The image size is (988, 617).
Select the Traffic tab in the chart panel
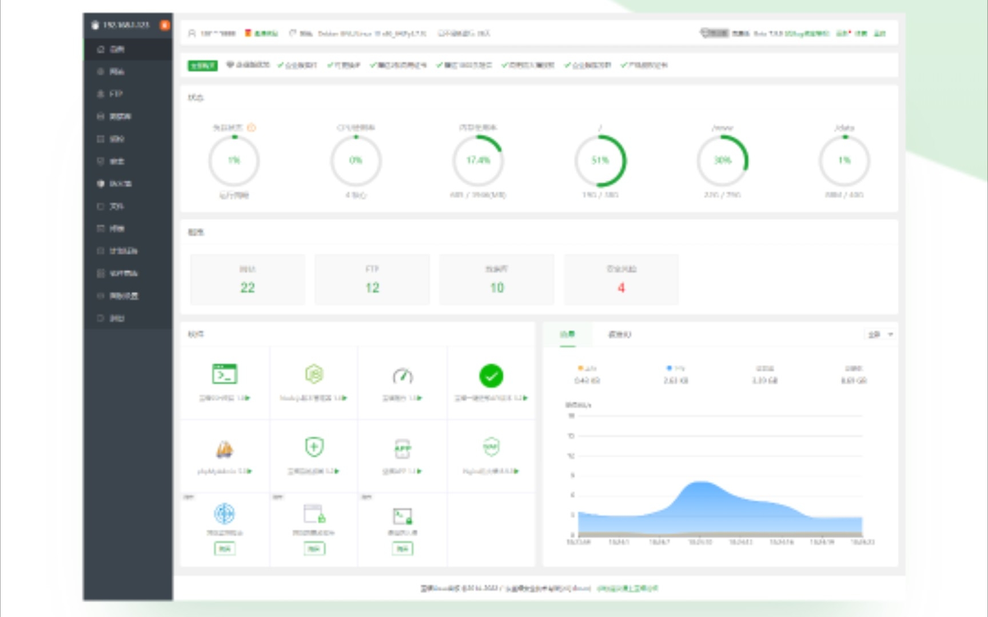point(567,334)
